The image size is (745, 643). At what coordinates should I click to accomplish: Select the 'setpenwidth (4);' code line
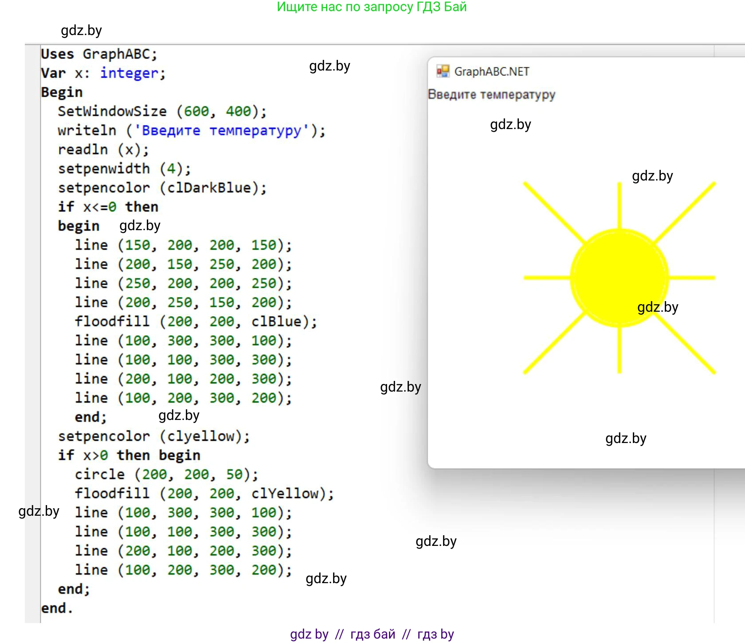(124, 169)
